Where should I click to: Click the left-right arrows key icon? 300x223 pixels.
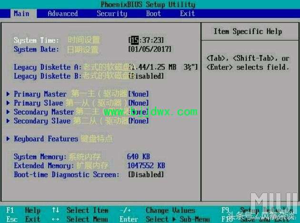point(56,219)
